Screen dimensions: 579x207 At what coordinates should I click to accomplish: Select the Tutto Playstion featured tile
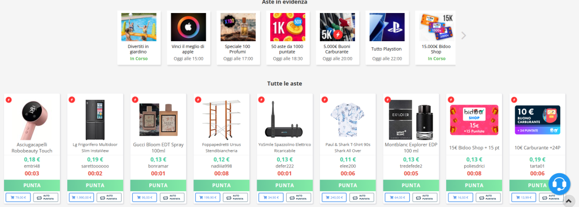[387, 38]
